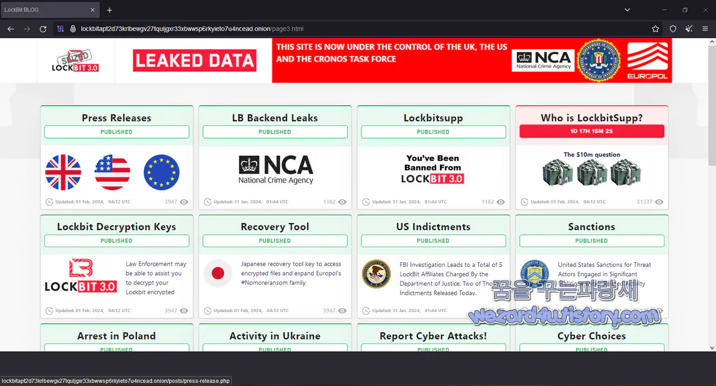
Task: Click the eye icon on Recovery Tool card
Action: (342, 310)
